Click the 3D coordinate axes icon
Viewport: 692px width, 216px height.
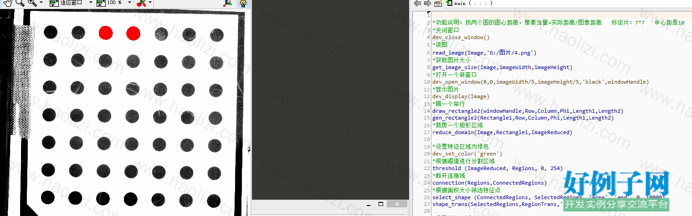pos(227,3)
